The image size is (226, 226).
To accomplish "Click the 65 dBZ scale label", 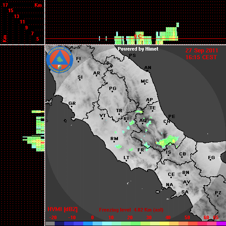I will pyautogui.click(x=216, y=217).
